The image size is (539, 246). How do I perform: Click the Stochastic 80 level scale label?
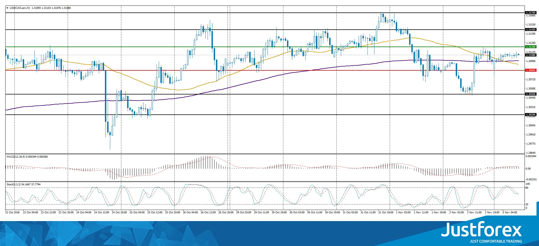[x=527, y=188]
